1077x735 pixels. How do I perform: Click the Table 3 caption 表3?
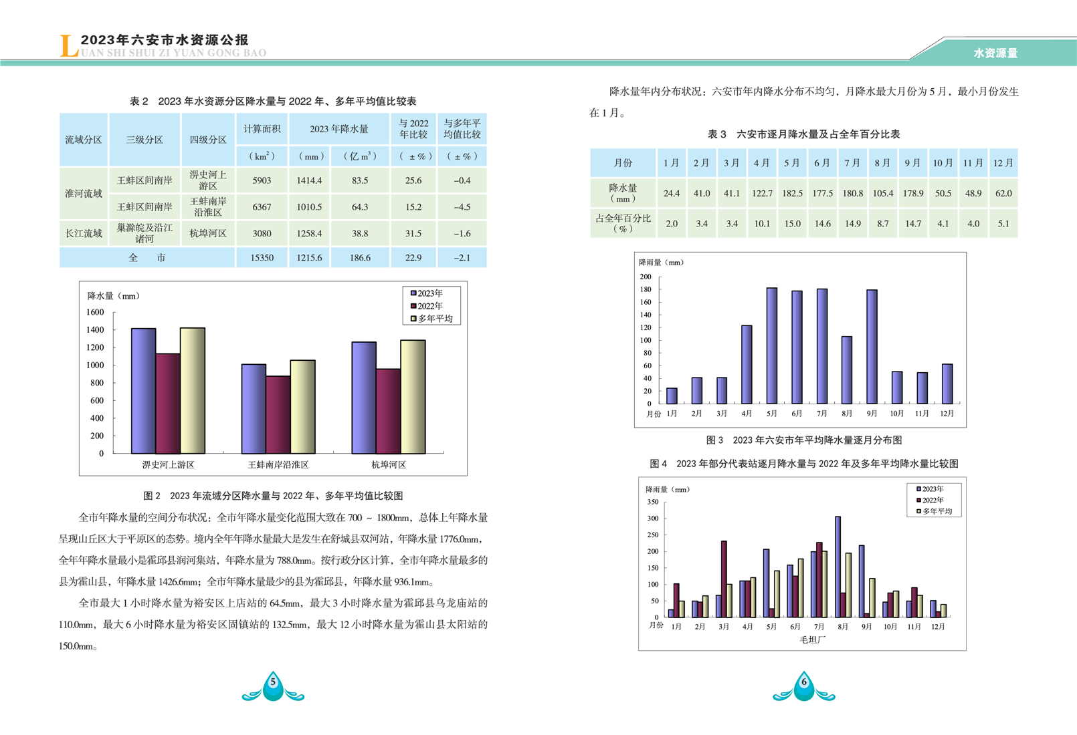[803, 134]
